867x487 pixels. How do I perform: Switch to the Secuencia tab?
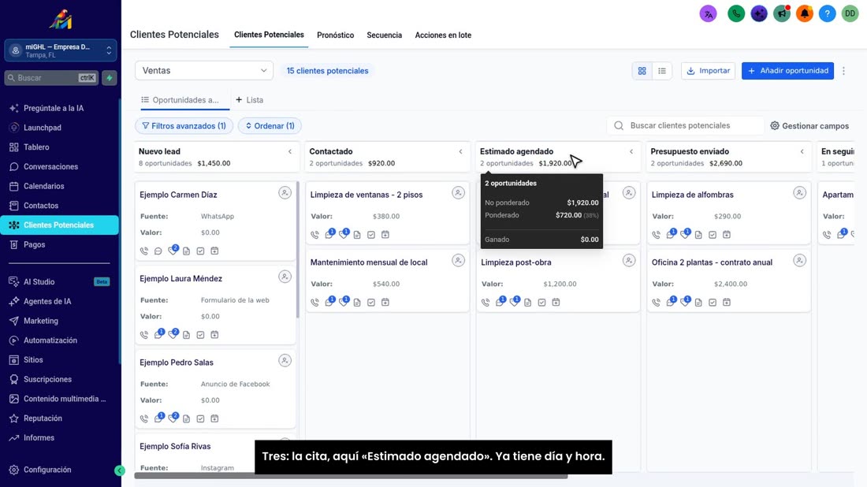click(x=385, y=35)
